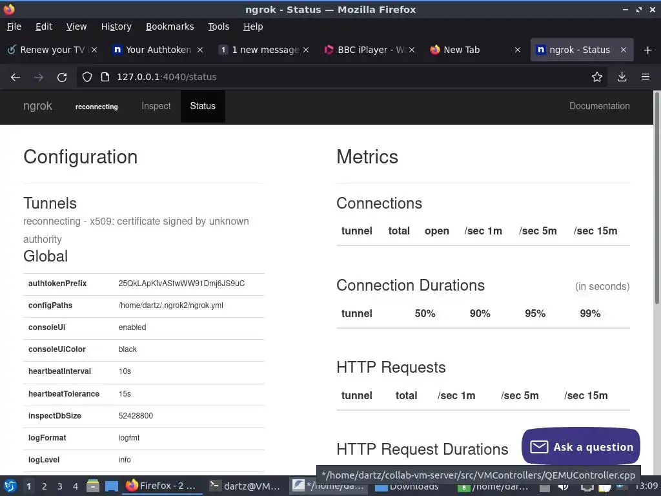This screenshot has width=661, height=496.
Task: Open the Firefox downloads panel
Action: point(622,77)
